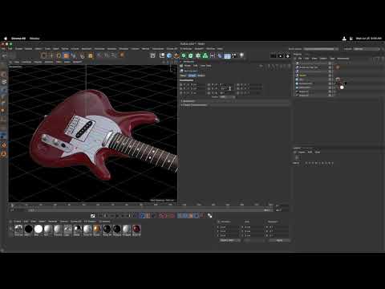Toggle P.X animation dot in Coordinates
385x289 pixels.
point(181,84)
